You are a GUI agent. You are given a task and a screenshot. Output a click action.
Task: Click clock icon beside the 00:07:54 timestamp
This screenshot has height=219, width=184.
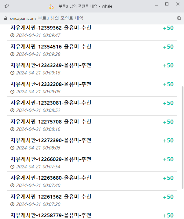[x=13, y=167]
